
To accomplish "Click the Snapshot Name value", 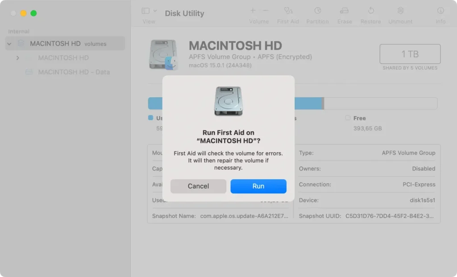I will point(244,216).
